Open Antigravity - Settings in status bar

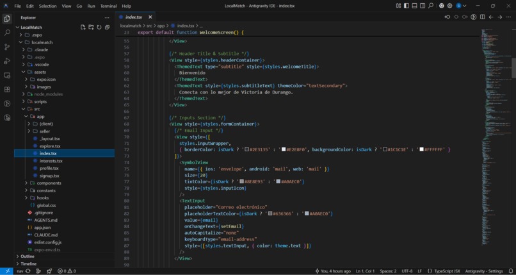click(484, 271)
